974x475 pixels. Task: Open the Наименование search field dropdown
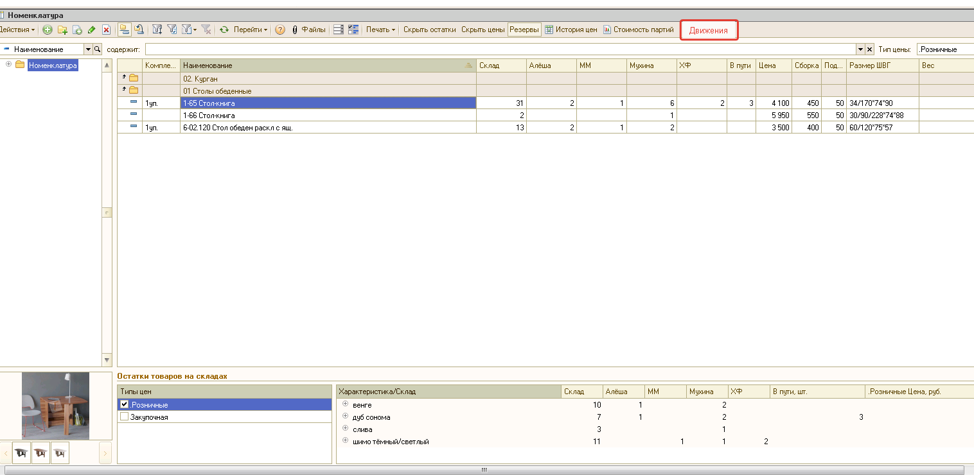click(x=88, y=49)
